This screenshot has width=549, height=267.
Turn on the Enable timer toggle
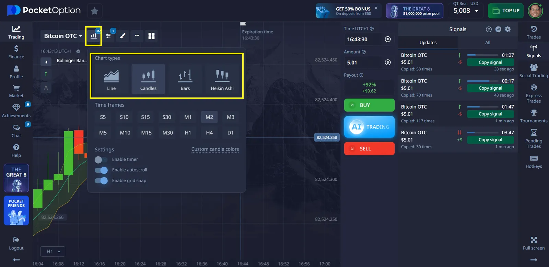101,160
